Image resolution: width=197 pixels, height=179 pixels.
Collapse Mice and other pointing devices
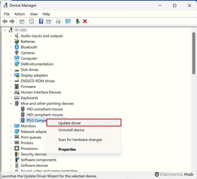[11, 104]
